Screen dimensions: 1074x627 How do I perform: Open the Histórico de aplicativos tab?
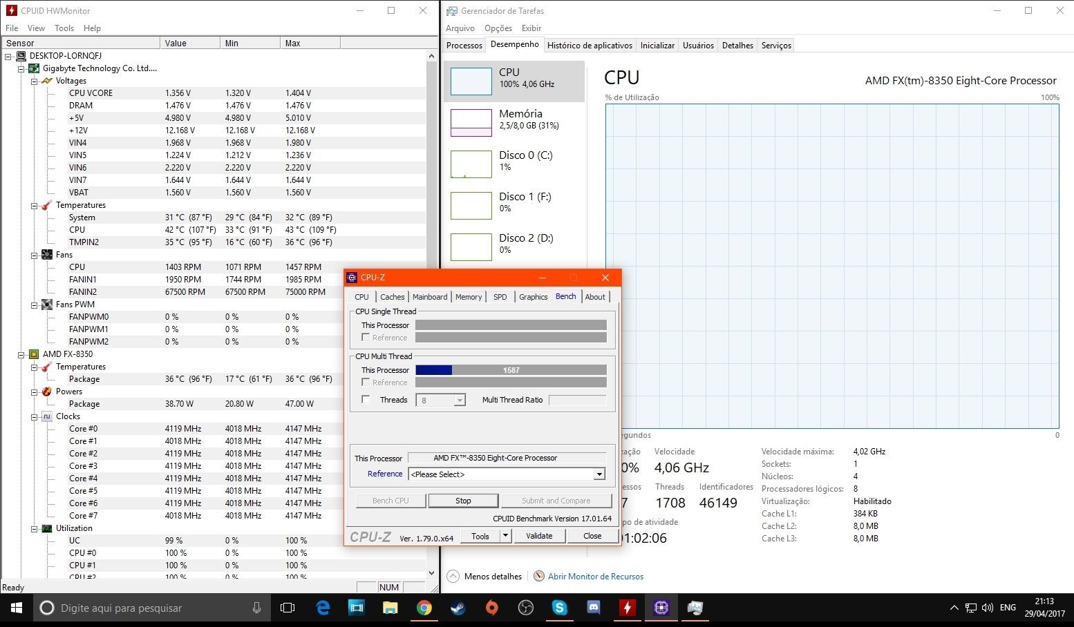pyautogui.click(x=590, y=46)
